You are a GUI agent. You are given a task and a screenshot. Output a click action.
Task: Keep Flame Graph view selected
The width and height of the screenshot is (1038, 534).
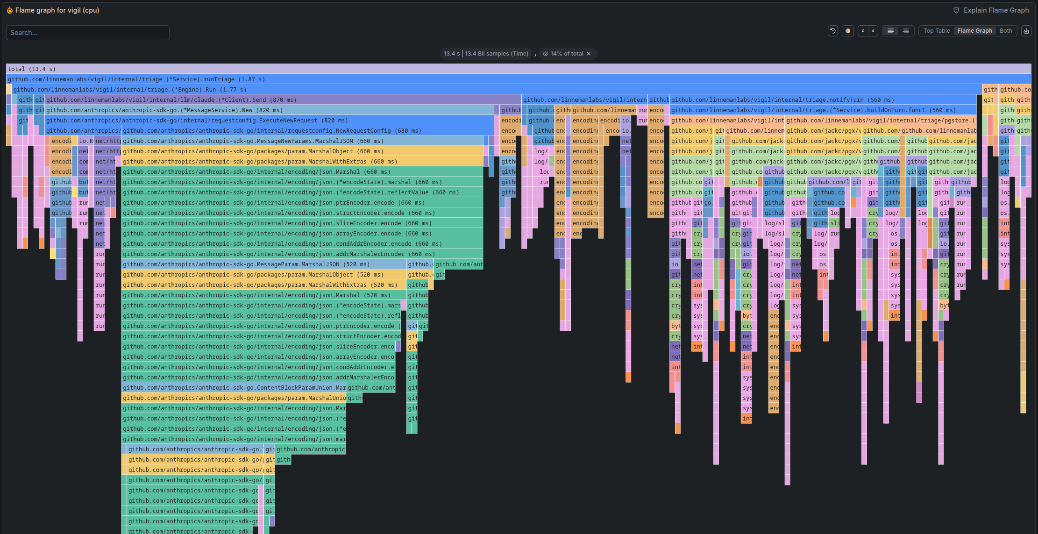tap(974, 30)
